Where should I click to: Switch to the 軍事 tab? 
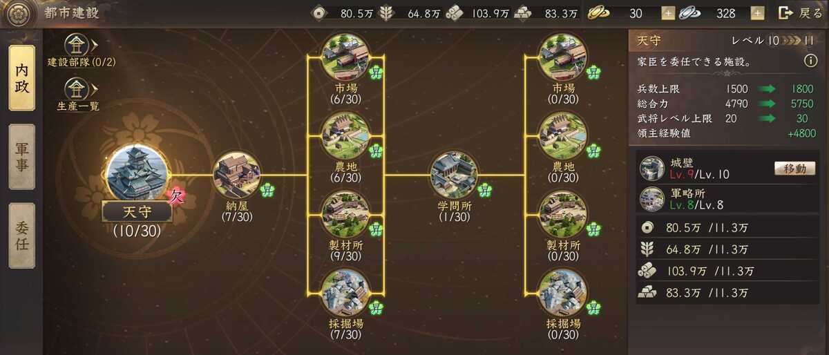(21, 157)
